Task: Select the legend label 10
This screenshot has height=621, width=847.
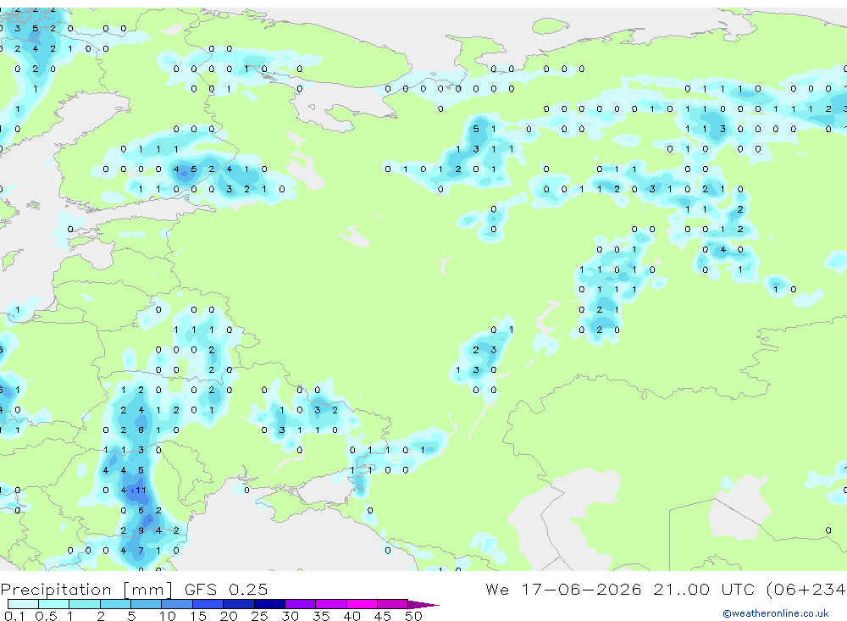Action: coord(168,616)
